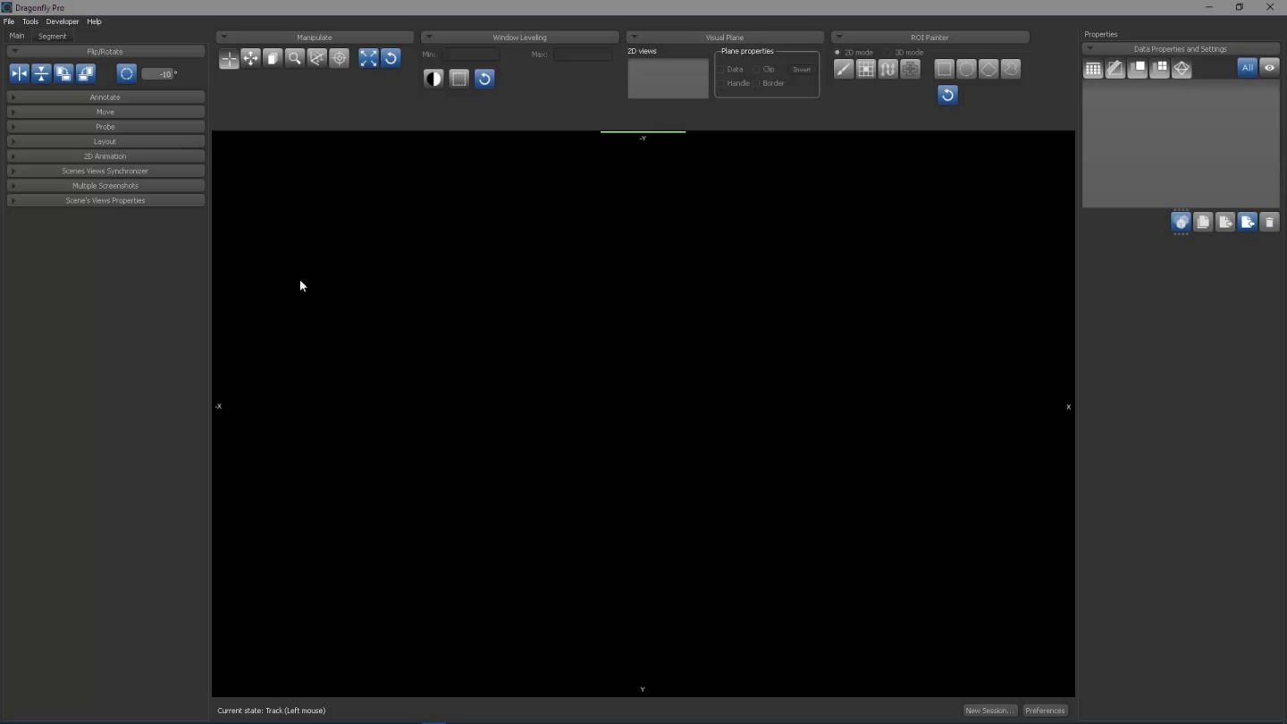The width and height of the screenshot is (1287, 724).
Task: Click the flip horizontally icon in Flip/Rotate
Action: (x=19, y=74)
